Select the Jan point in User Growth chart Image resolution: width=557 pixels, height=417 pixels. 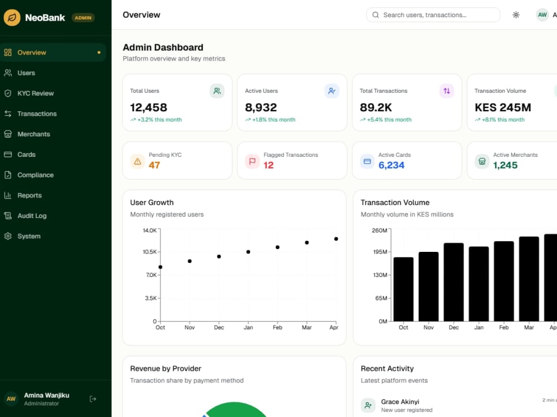pyautogui.click(x=248, y=252)
